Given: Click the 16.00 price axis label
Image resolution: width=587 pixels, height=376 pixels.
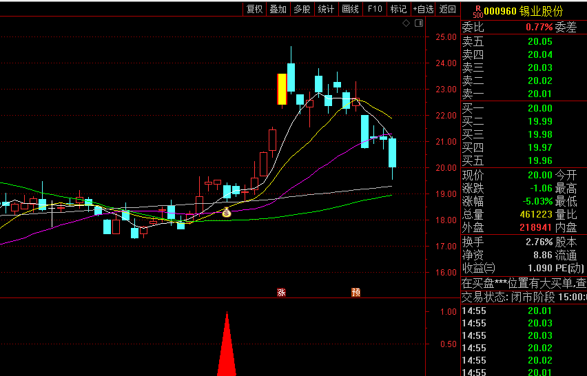Looking at the screenshot, I should [446, 273].
